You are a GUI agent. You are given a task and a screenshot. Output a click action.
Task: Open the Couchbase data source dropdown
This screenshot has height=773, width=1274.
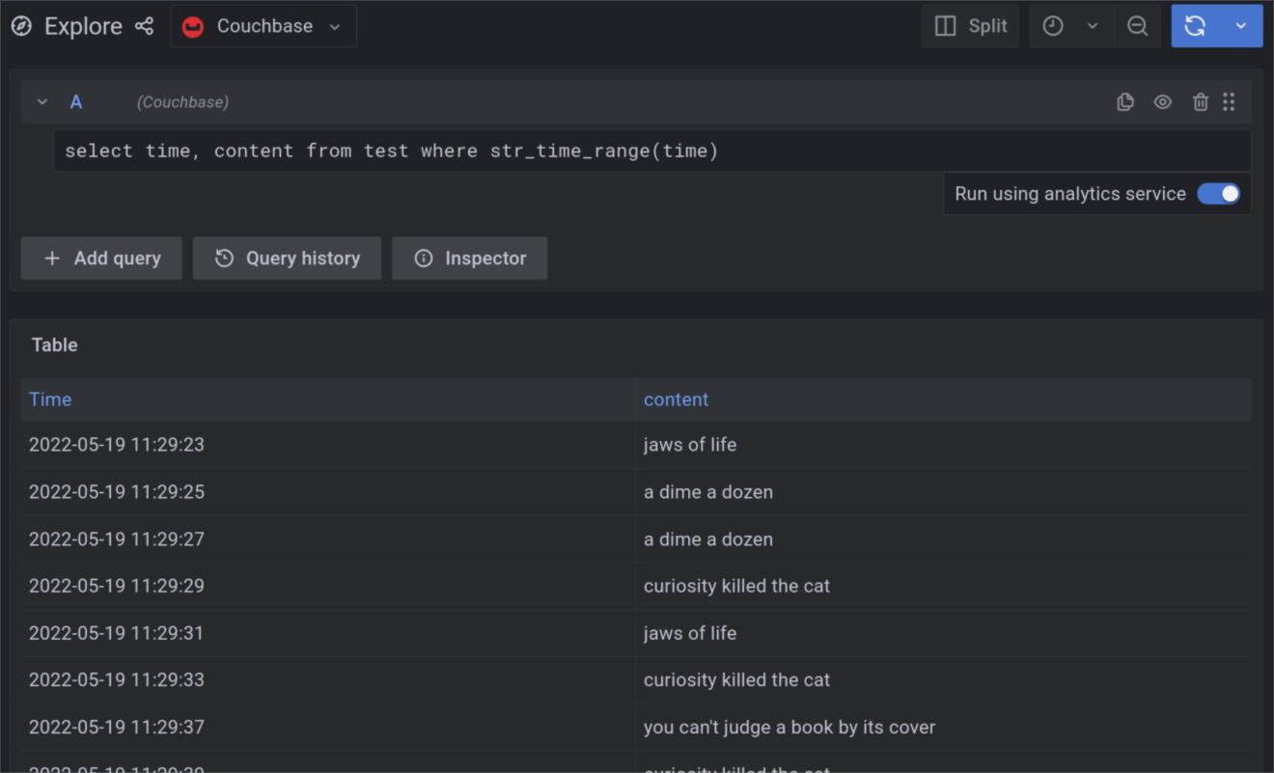point(263,26)
